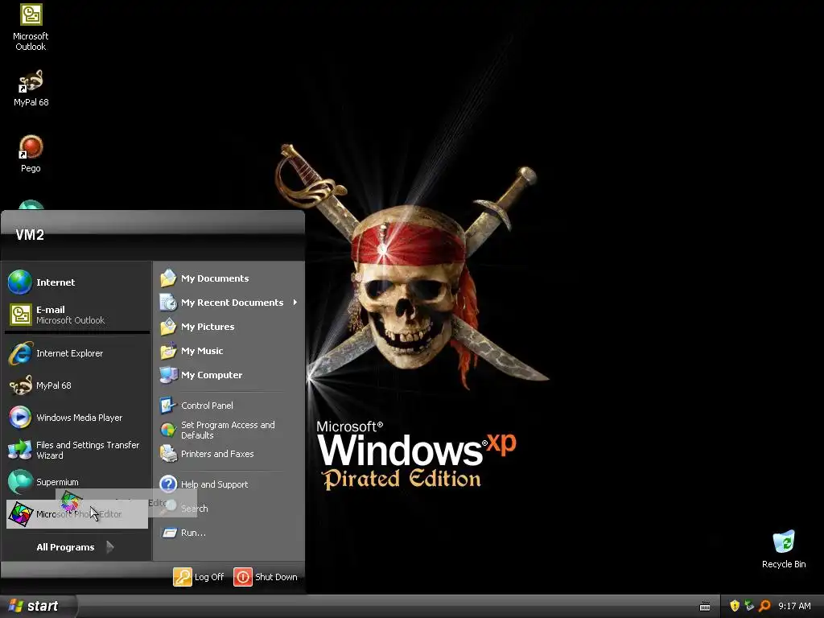Open Printers and Faxes
This screenshot has width=824, height=618.
point(229,454)
